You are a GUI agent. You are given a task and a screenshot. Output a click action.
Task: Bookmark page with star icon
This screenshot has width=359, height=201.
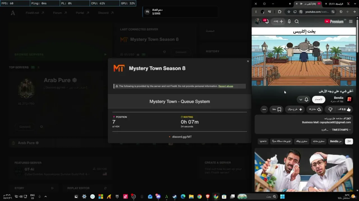289,12
